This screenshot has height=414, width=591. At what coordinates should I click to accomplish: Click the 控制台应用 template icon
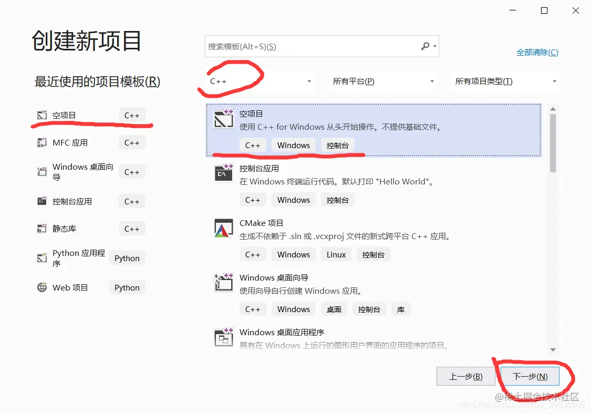click(223, 172)
